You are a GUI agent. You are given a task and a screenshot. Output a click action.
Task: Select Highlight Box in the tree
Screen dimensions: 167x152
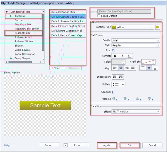pyautogui.click(x=23, y=33)
